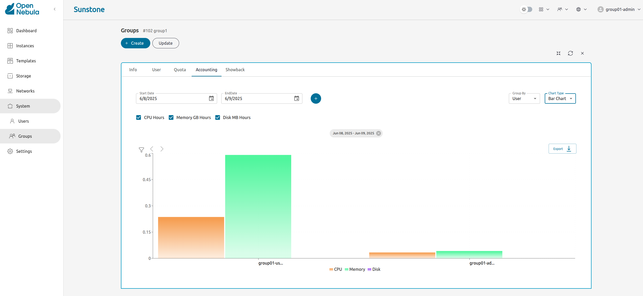Click the Memory legend color swatch

[346, 269]
